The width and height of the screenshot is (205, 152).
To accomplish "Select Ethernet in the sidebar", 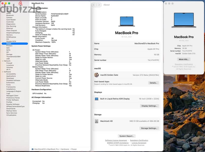I will (10, 28).
